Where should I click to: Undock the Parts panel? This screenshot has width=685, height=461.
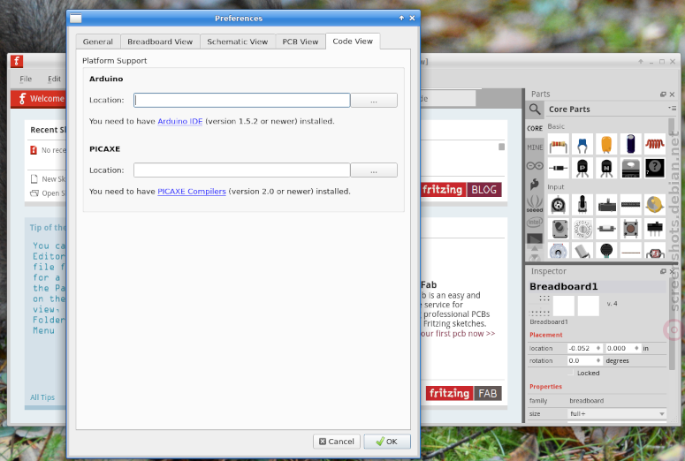[663, 94]
